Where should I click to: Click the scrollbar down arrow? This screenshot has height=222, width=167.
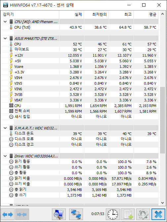tap(162, 203)
